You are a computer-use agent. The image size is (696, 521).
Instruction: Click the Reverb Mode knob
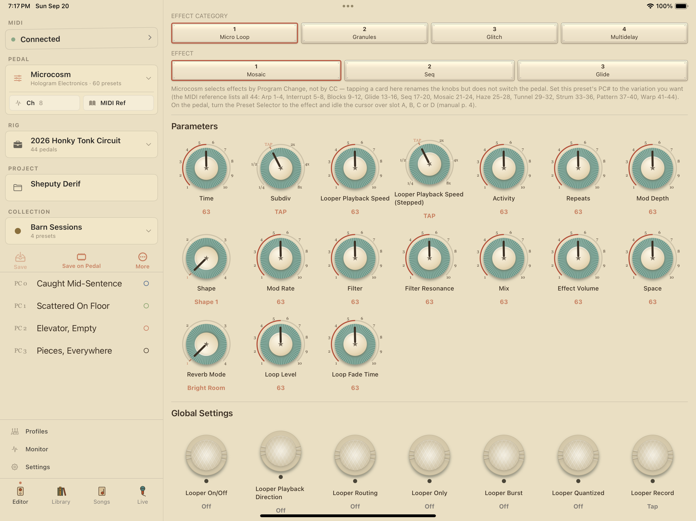206,344
